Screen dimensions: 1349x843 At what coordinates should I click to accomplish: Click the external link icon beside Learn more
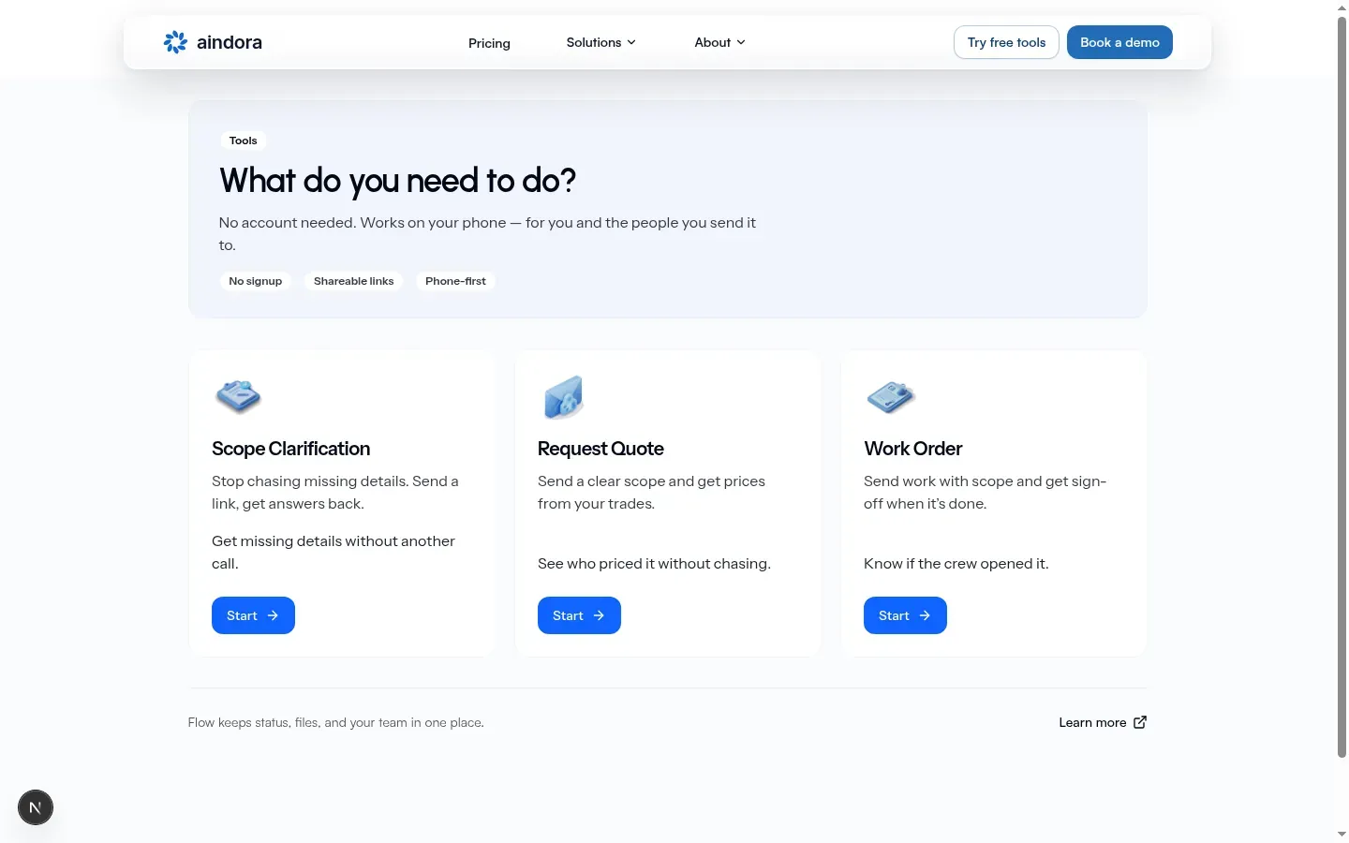click(1140, 722)
